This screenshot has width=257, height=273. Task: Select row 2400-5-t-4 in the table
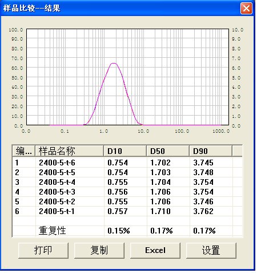(x=127, y=182)
